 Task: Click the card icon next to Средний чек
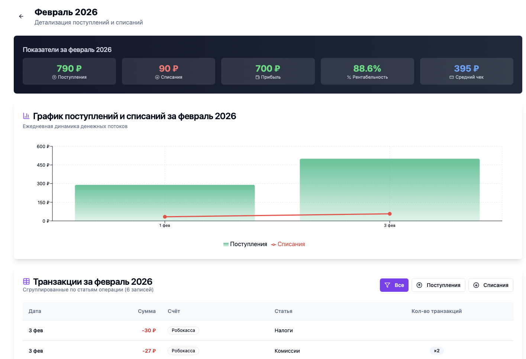pos(452,77)
